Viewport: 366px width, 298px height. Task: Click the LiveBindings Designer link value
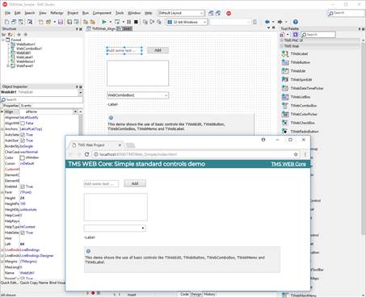[x=37, y=256]
